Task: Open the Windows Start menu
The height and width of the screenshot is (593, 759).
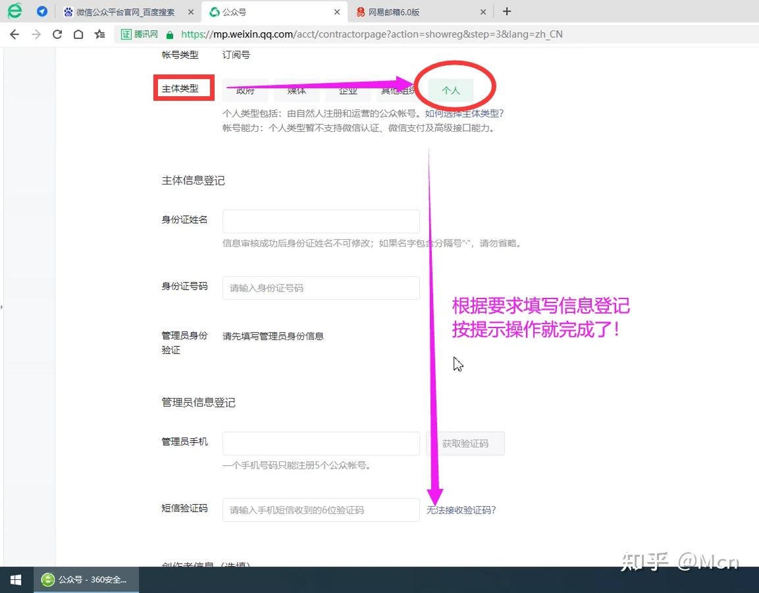Action: tap(15, 579)
